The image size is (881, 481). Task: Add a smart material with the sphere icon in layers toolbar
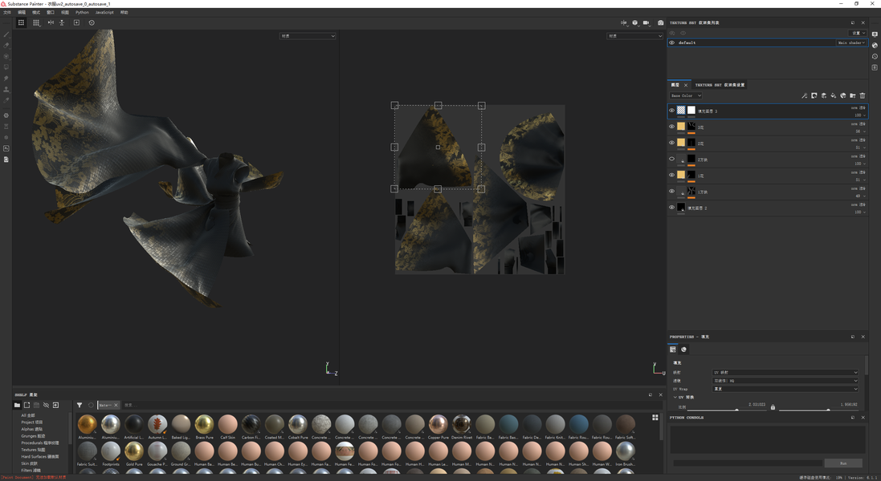coord(842,96)
